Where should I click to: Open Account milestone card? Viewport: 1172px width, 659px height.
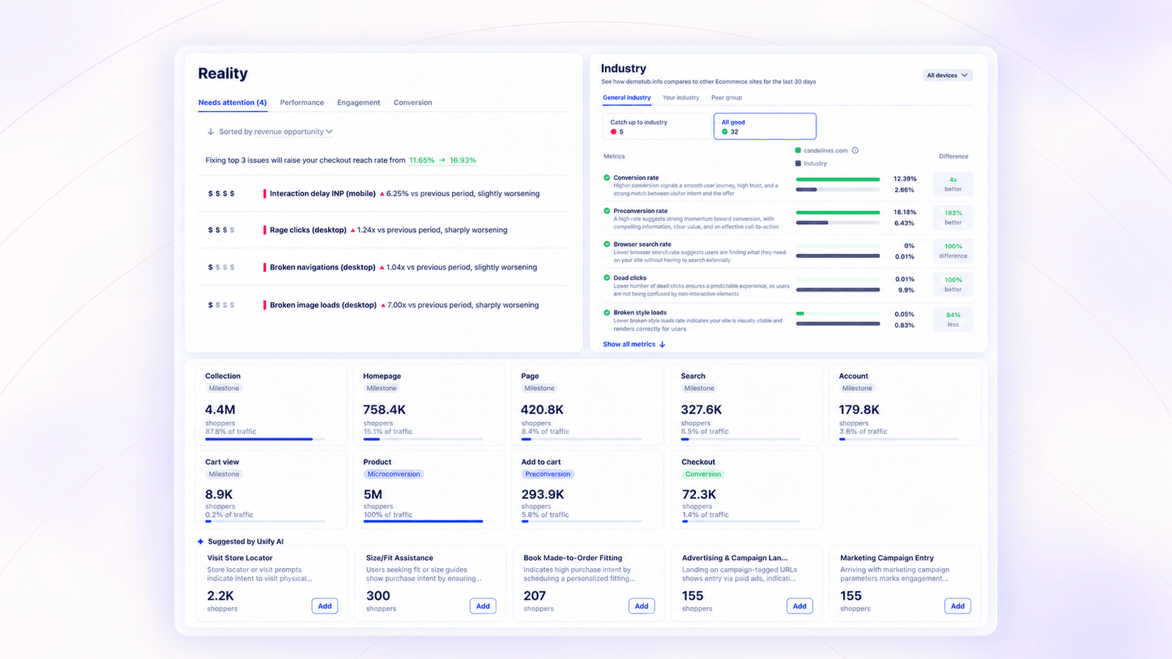coord(905,405)
